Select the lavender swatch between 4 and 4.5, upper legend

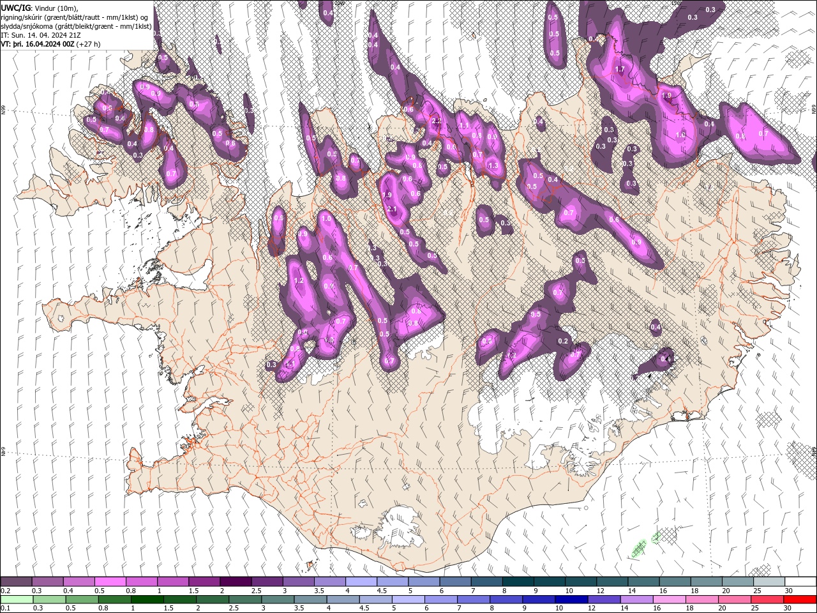[x=361, y=582]
